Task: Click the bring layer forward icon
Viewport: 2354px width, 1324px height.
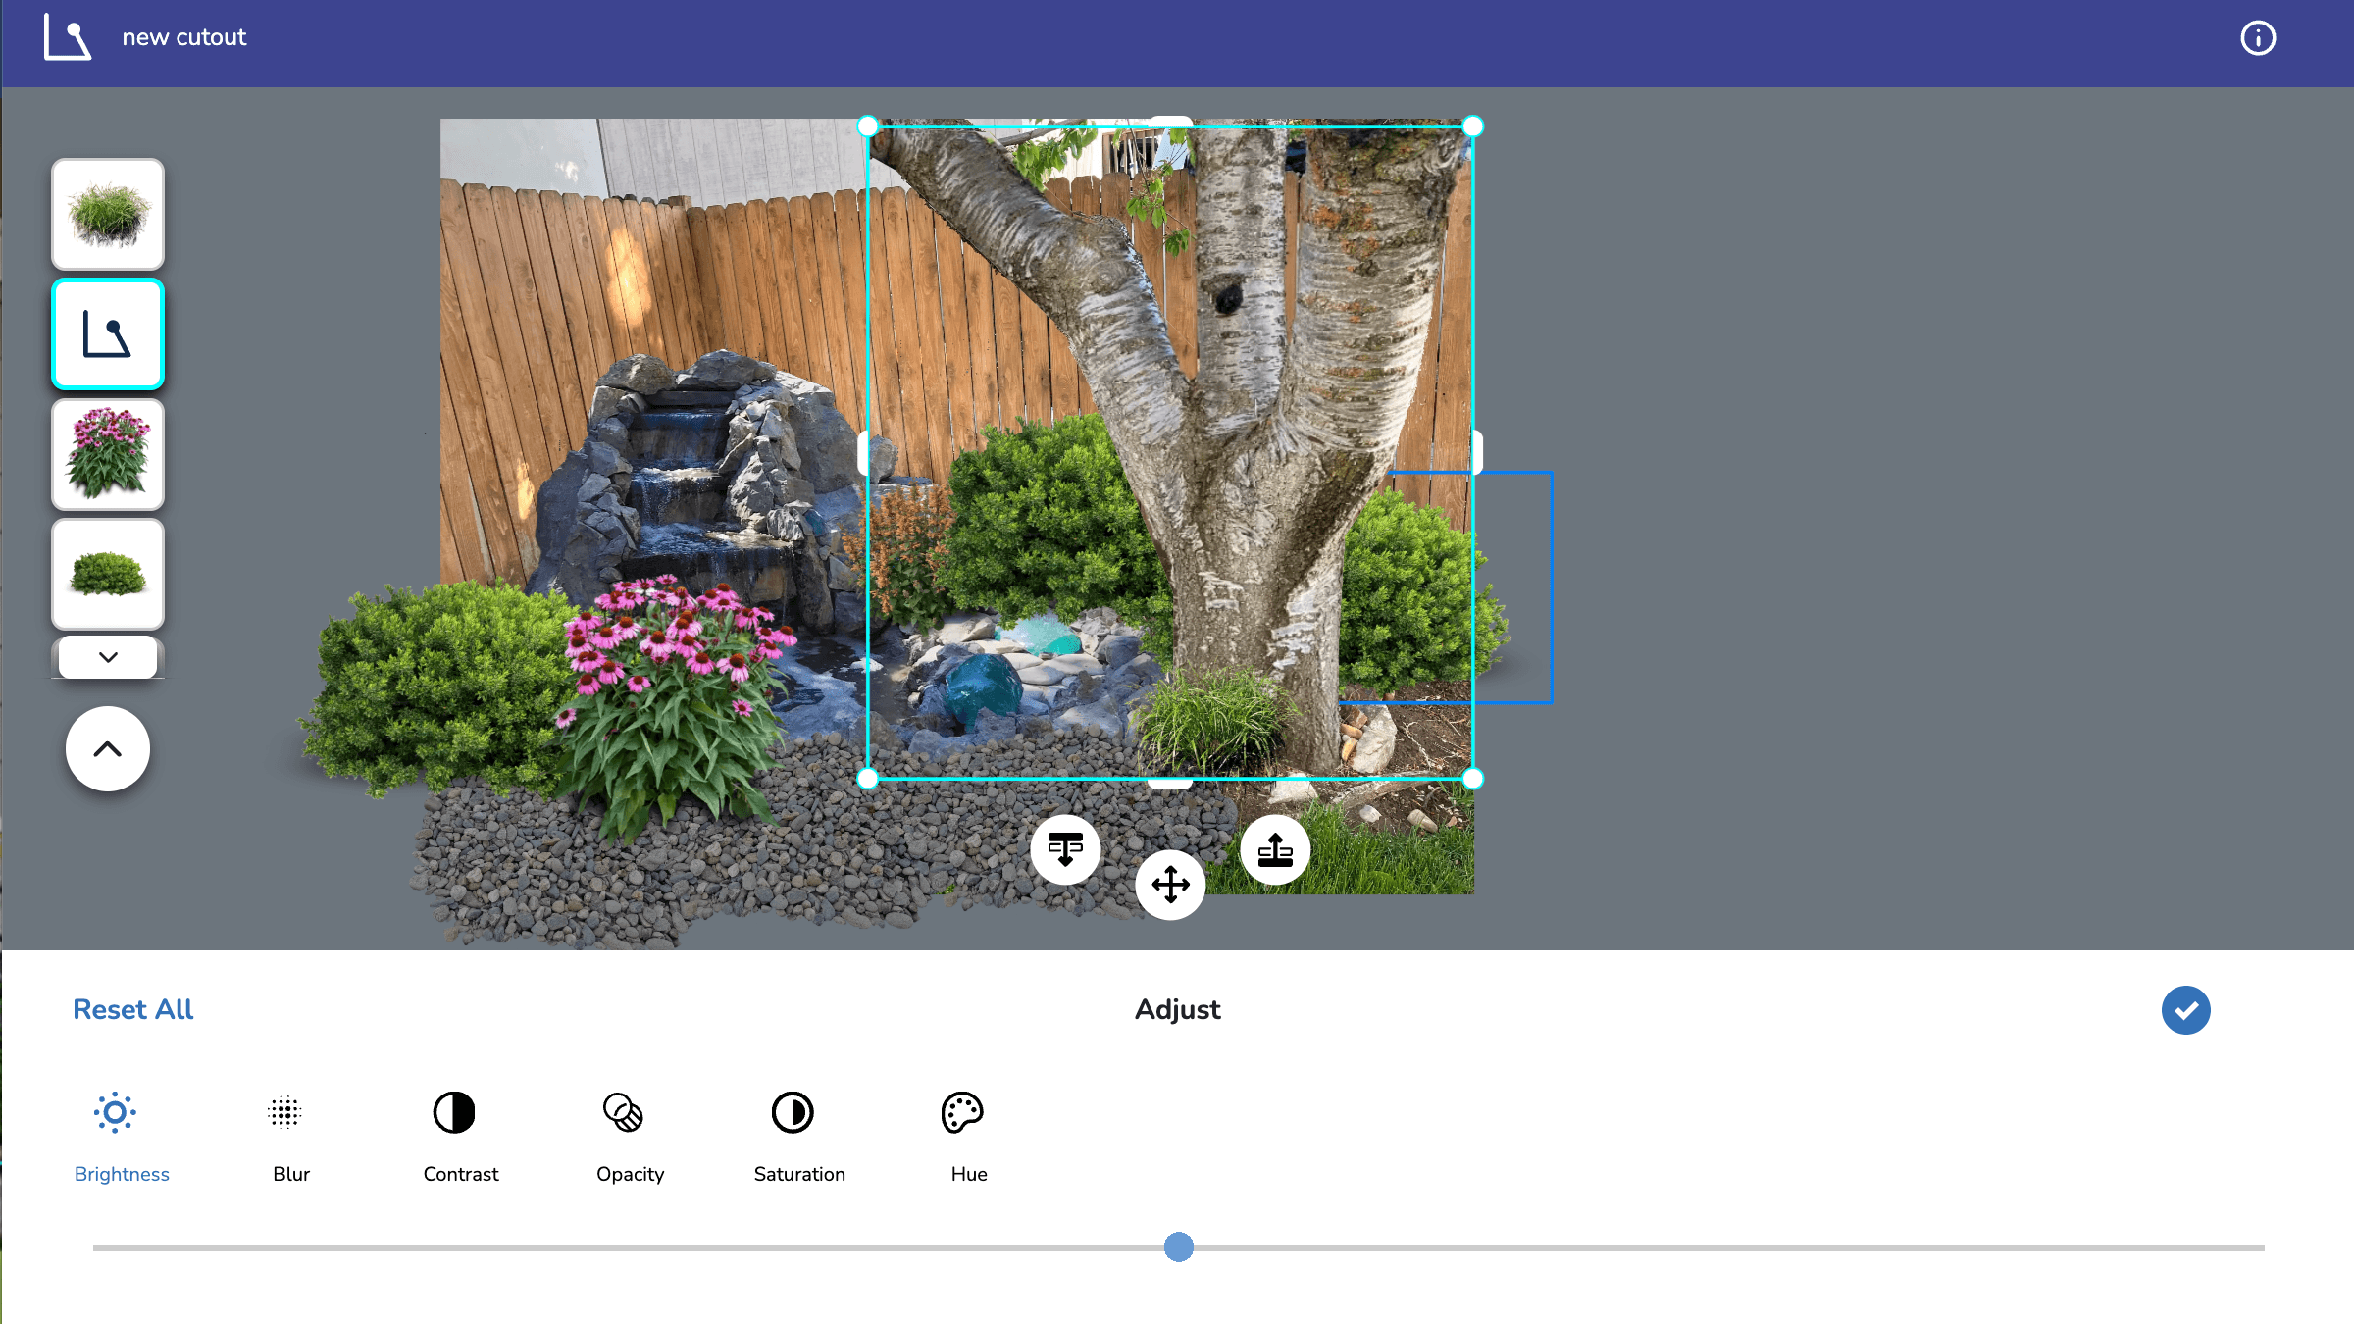Action: pyautogui.click(x=1275, y=849)
